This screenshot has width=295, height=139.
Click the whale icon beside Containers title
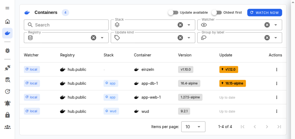27,13
